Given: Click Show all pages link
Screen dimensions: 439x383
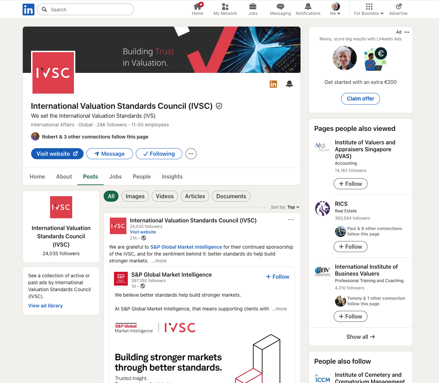Looking at the screenshot, I should (361, 337).
